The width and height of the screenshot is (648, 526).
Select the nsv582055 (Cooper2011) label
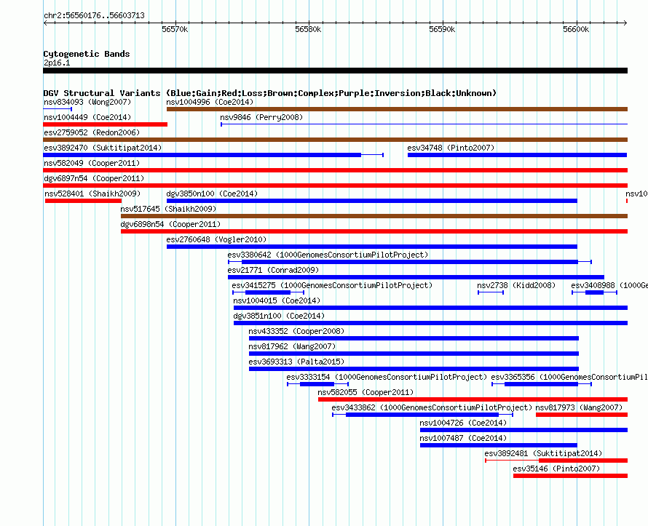(x=366, y=392)
